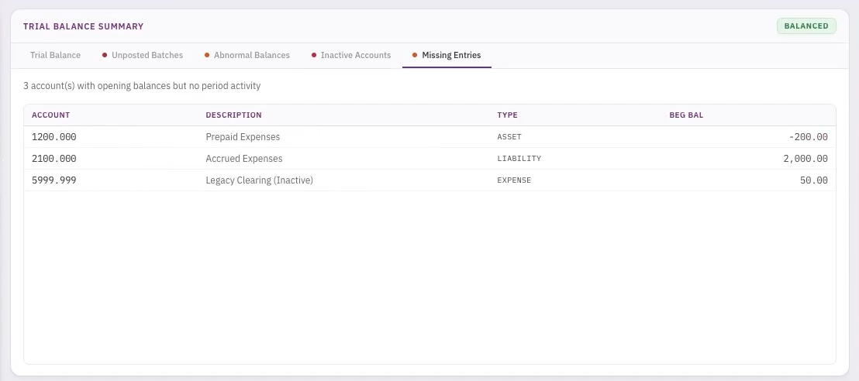Click the Legacy Clearing (Inactive) row
Screen dimensions: 859x381
(259, 180)
